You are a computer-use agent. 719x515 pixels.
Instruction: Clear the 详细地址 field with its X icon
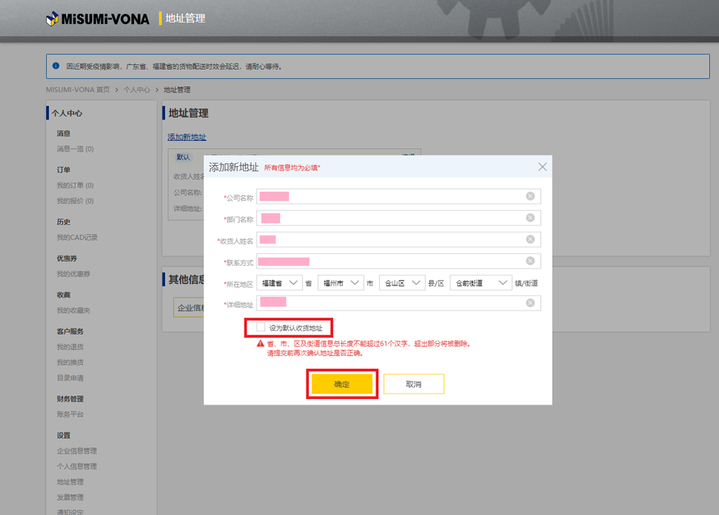click(x=530, y=303)
